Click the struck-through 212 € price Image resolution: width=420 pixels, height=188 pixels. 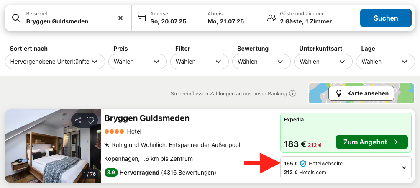coord(315,145)
